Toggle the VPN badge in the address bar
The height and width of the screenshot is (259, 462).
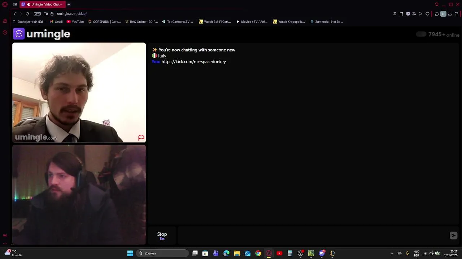pos(37,14)
